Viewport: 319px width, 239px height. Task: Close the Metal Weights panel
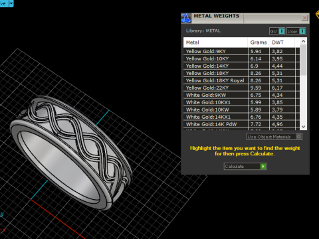click(304, 18)
